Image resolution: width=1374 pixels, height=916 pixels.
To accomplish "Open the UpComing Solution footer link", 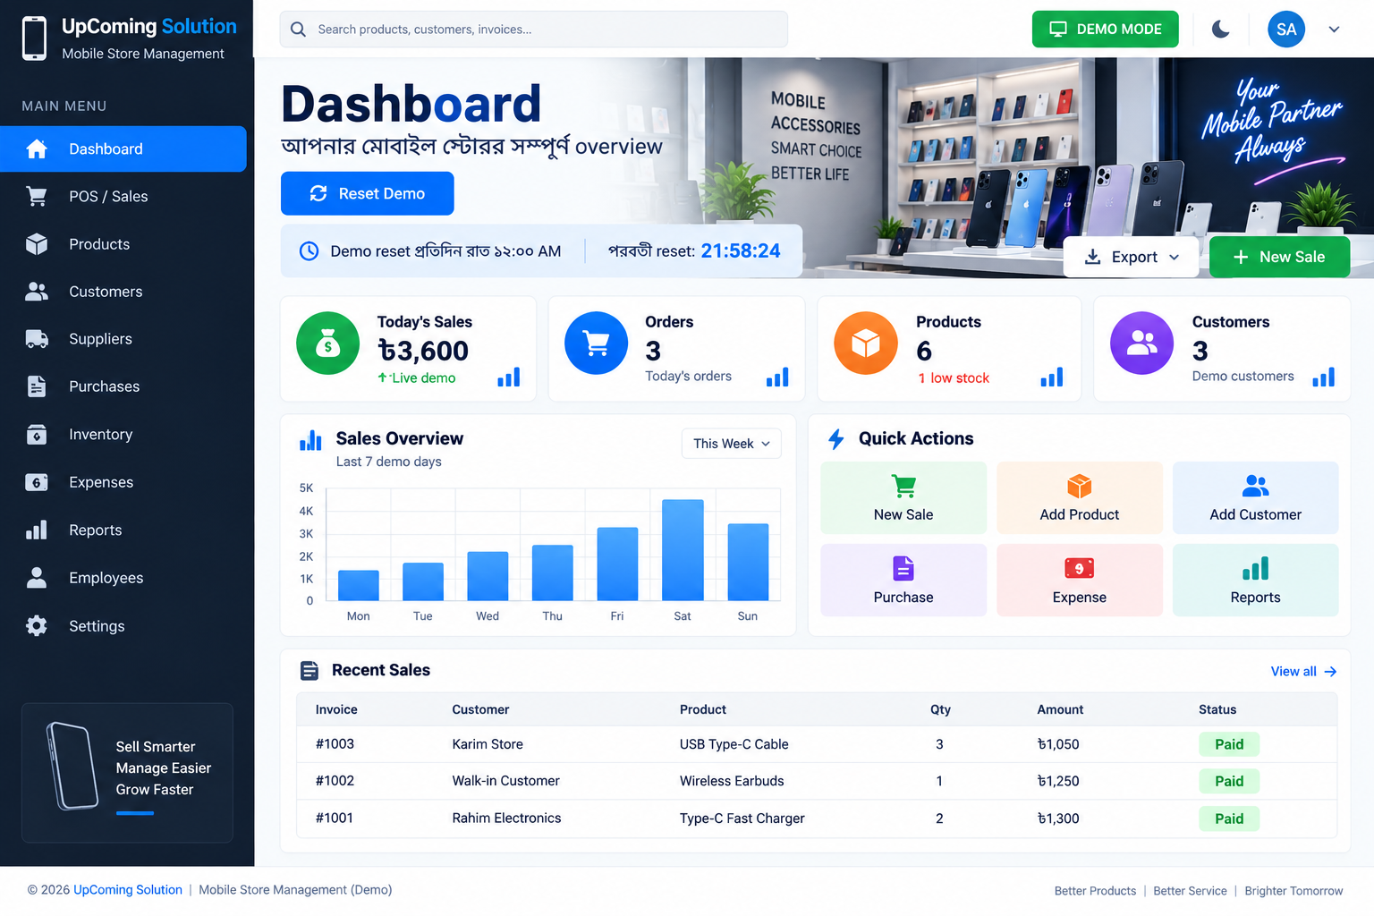I will tap(128, 890).
